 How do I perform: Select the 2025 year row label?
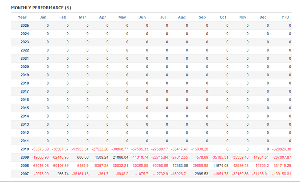tap(25, 25)
